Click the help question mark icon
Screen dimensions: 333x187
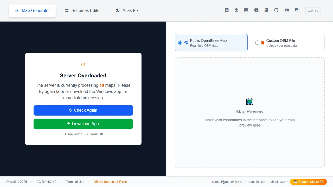(256, 10)
